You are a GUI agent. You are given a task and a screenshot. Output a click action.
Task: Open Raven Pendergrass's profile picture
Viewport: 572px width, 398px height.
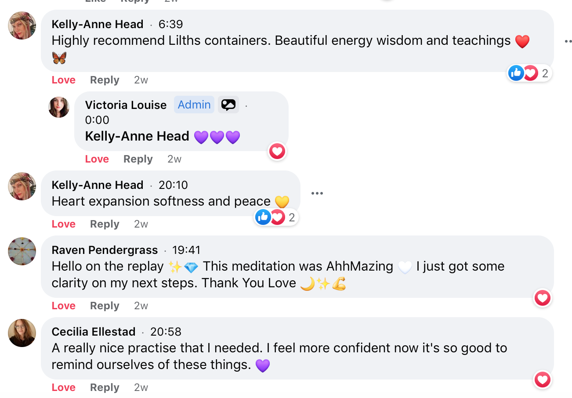click(x=22, y=251)
